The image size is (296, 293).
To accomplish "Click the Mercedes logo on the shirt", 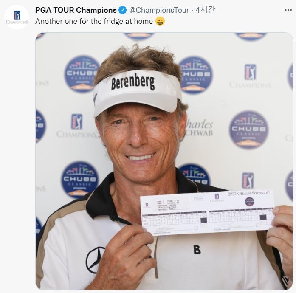I will [x=95, y=260].
